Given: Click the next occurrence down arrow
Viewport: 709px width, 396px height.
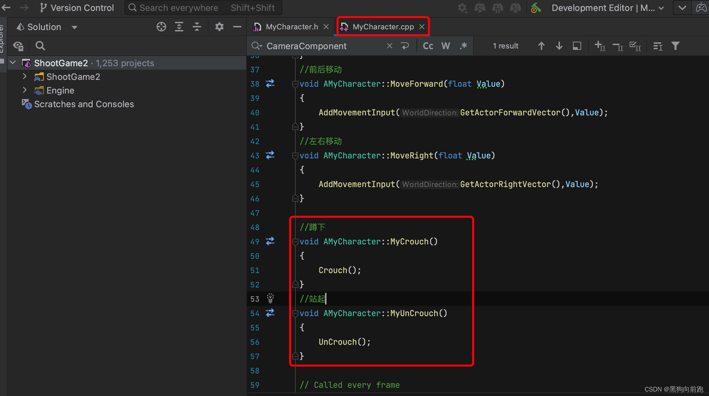Looking at the screenshot, I should click(559, 46).
